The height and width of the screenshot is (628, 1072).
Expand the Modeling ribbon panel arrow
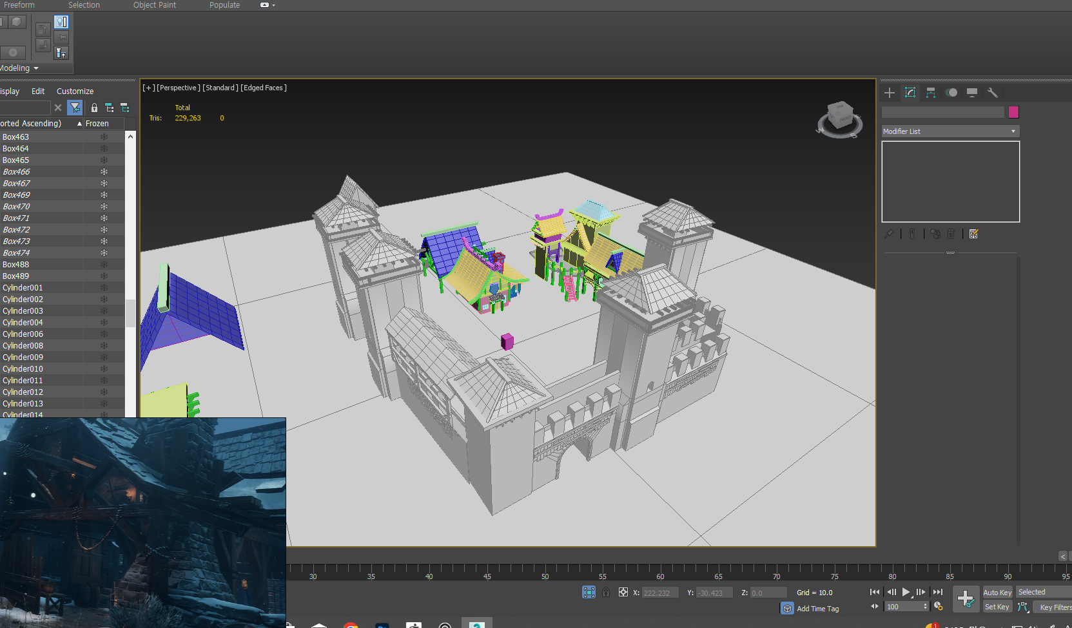(36, 68)
